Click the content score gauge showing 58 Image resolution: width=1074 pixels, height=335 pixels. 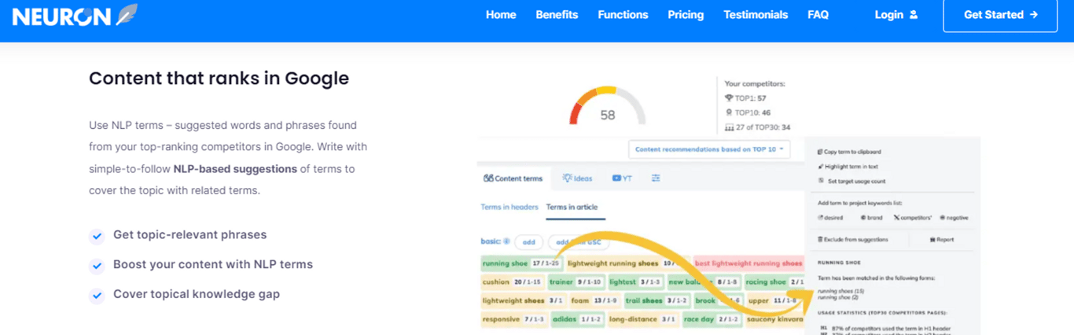(608, 105)
